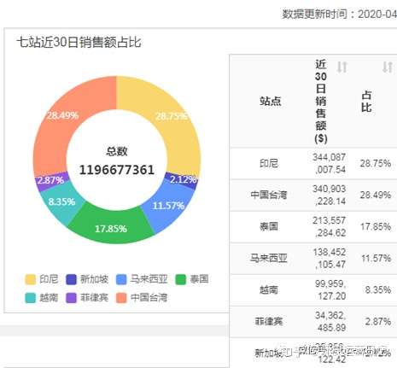
Task: Click 28.49% in the table
Action: pos(376,195)
